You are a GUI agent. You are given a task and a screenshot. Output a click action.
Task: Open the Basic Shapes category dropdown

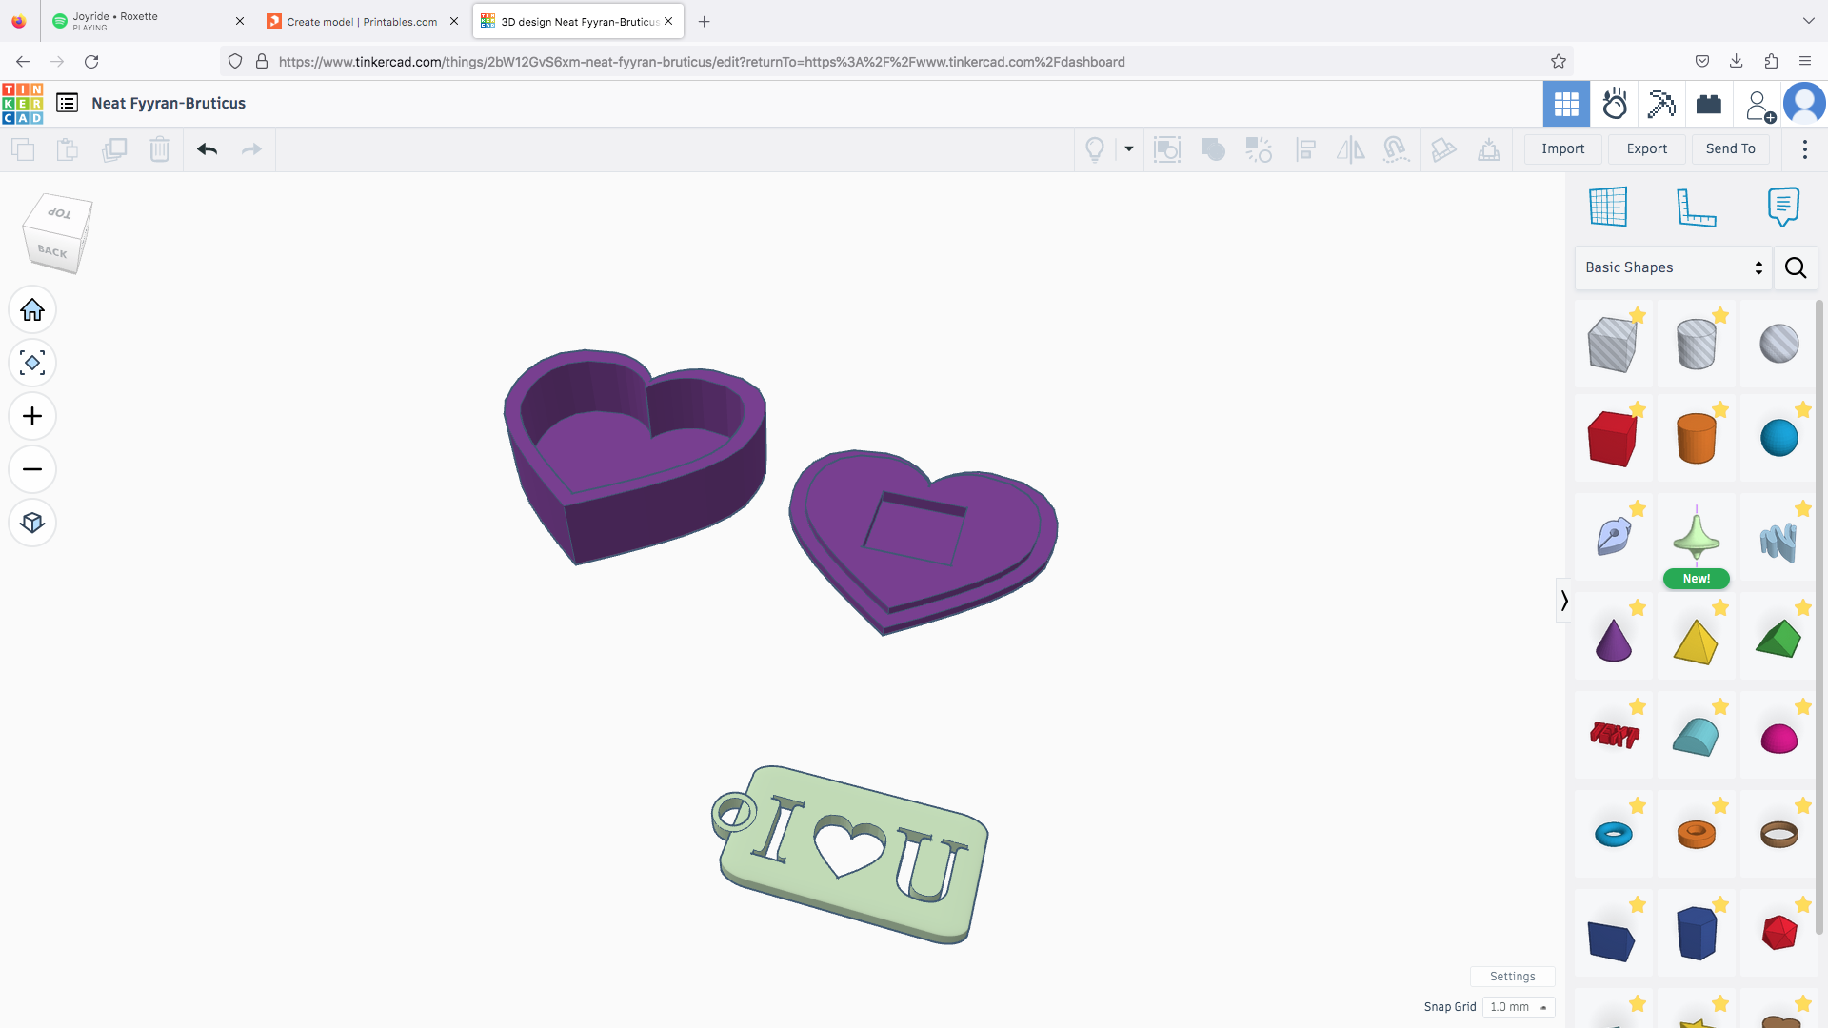(1674, 267)
